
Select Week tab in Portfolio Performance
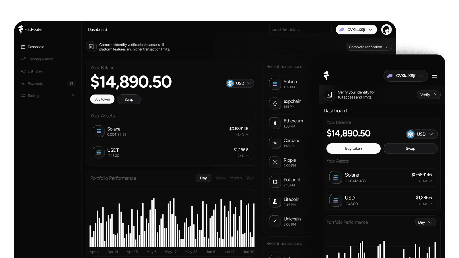pyautogui.click(x=221, y=178)
